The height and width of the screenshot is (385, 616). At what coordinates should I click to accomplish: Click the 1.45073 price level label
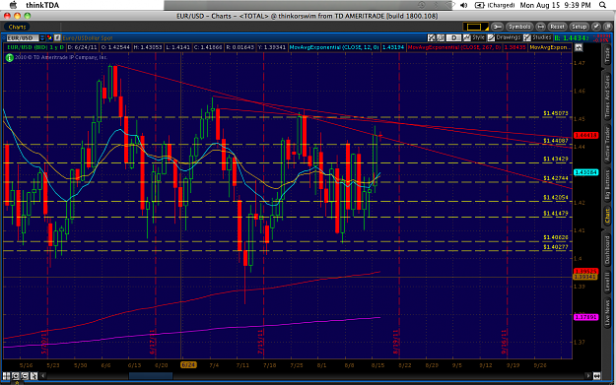[556, 113]
